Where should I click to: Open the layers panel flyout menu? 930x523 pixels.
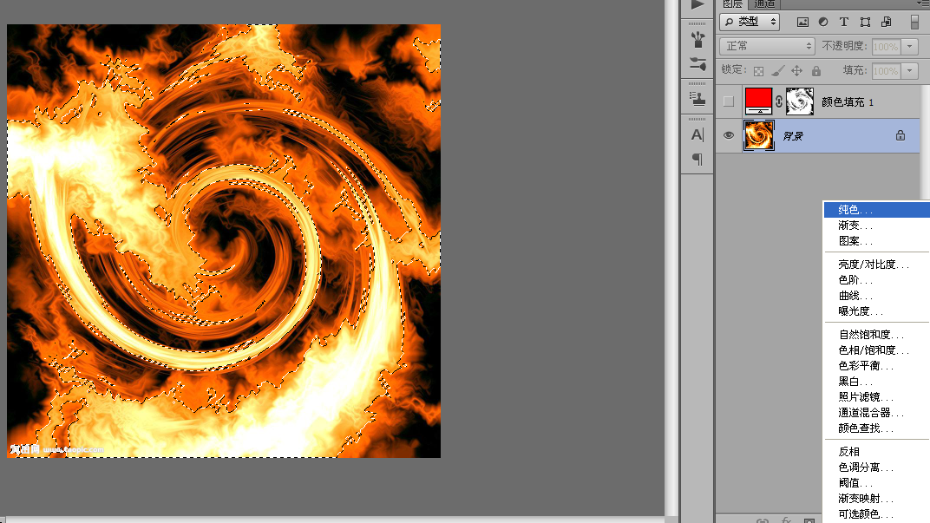tap(923, 3)
